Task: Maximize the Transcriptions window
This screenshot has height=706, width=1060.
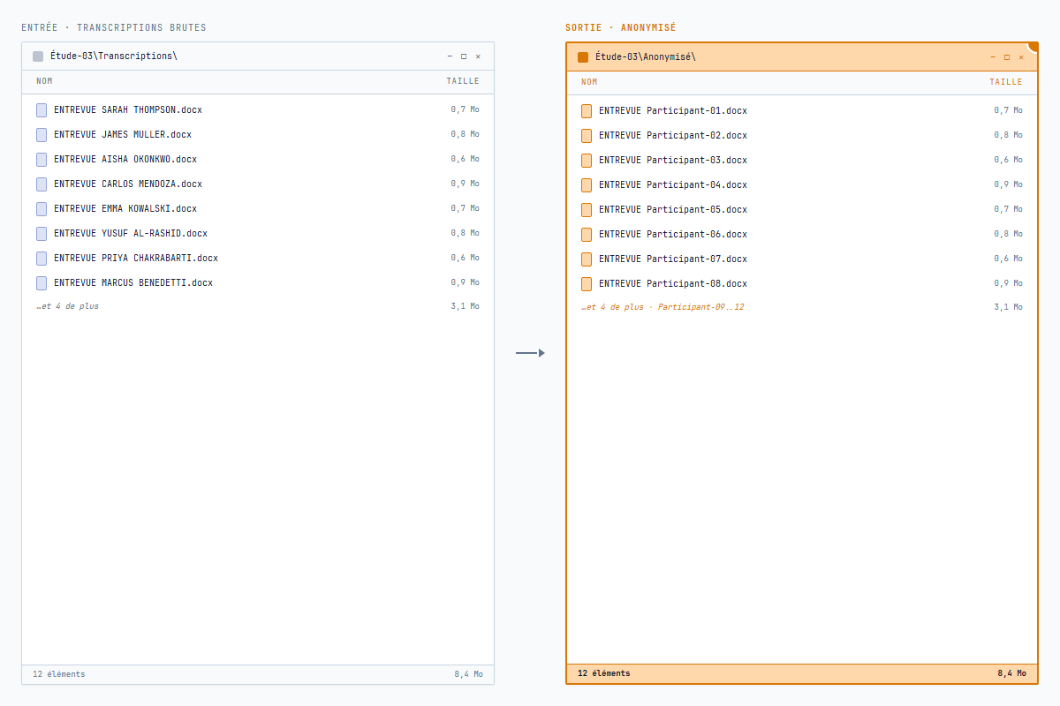Action: [x=464, y=56]
